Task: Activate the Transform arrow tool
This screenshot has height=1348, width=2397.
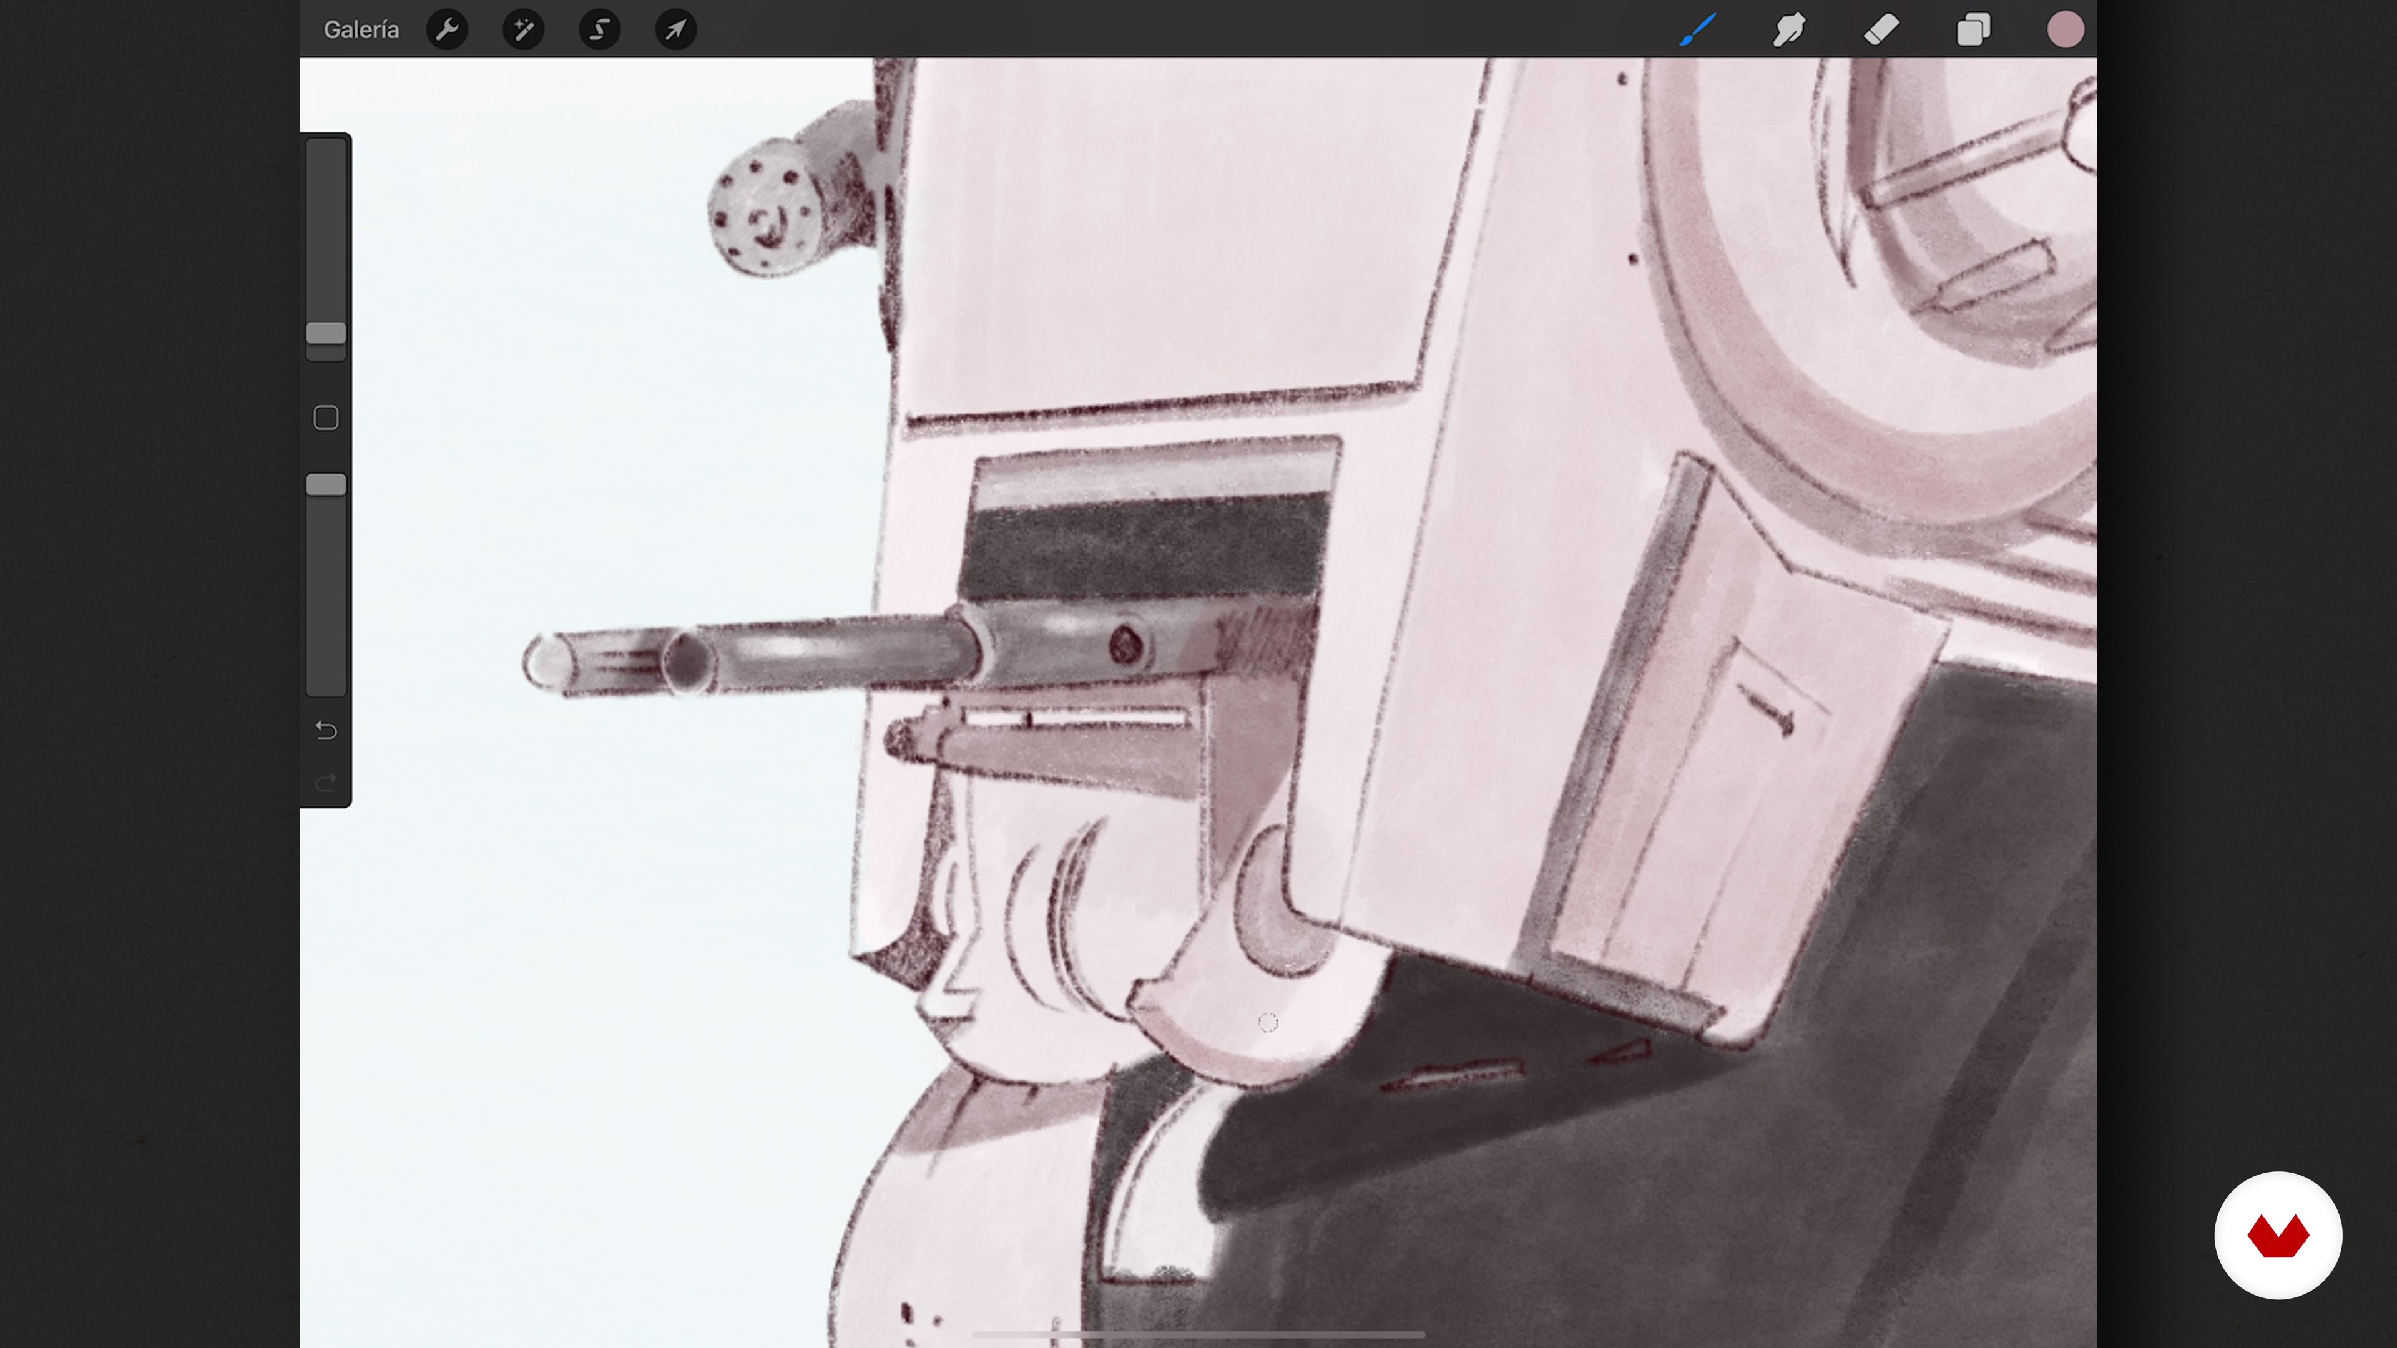Action: 677,30
